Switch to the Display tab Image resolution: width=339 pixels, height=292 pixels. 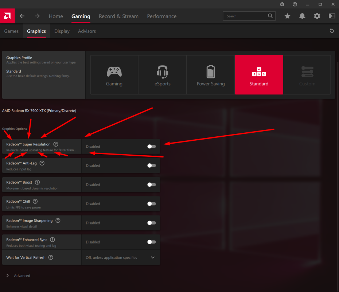[x=62, y=31]
